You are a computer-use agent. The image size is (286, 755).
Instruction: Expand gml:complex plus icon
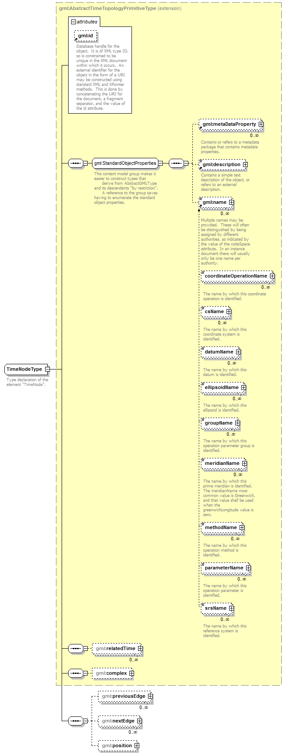[x=131, y=673]
